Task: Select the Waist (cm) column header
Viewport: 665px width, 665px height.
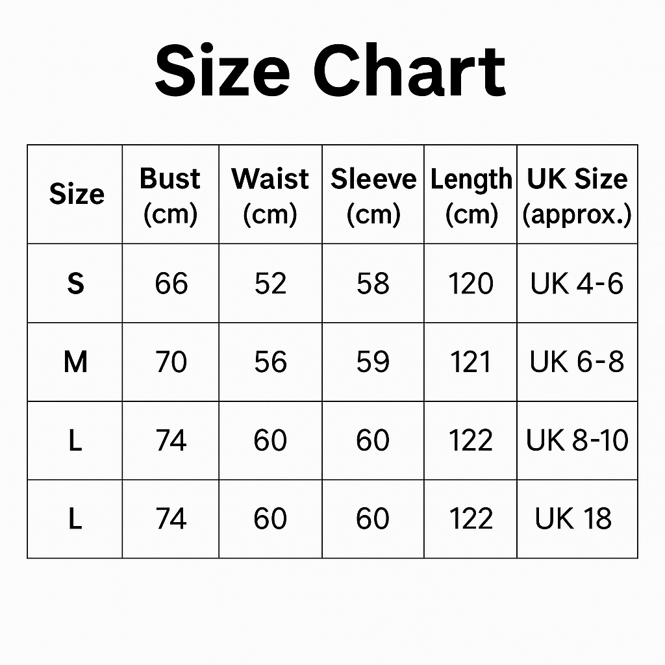Action: (x=270, y=195)
